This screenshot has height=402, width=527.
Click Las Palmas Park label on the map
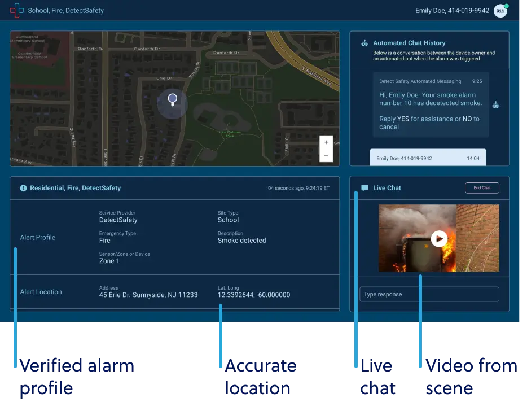(230, 134)
